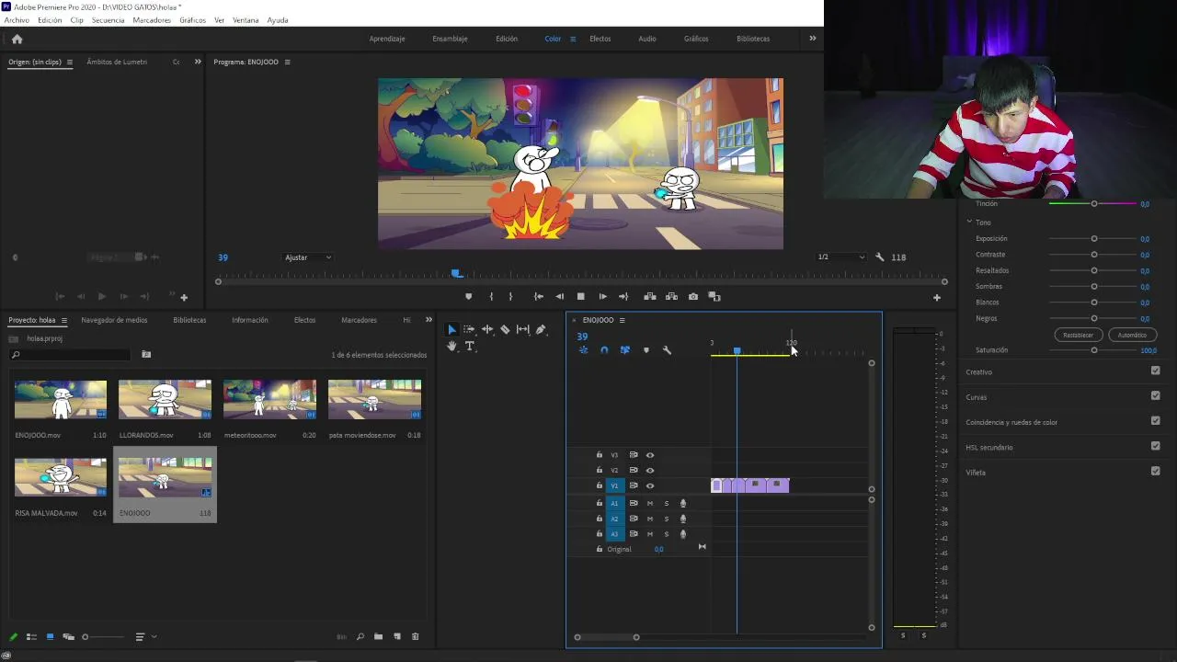The image size is (1177, 662).
Task: Toggle Linked Selection in the timeline
Action: coord(624,350)
